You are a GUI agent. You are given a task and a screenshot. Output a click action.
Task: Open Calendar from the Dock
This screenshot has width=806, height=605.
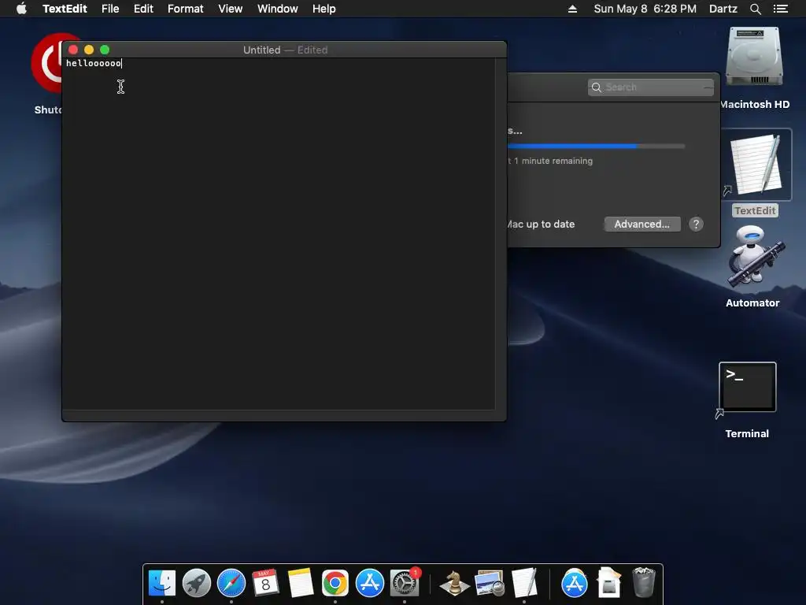[x=266, y=583]
